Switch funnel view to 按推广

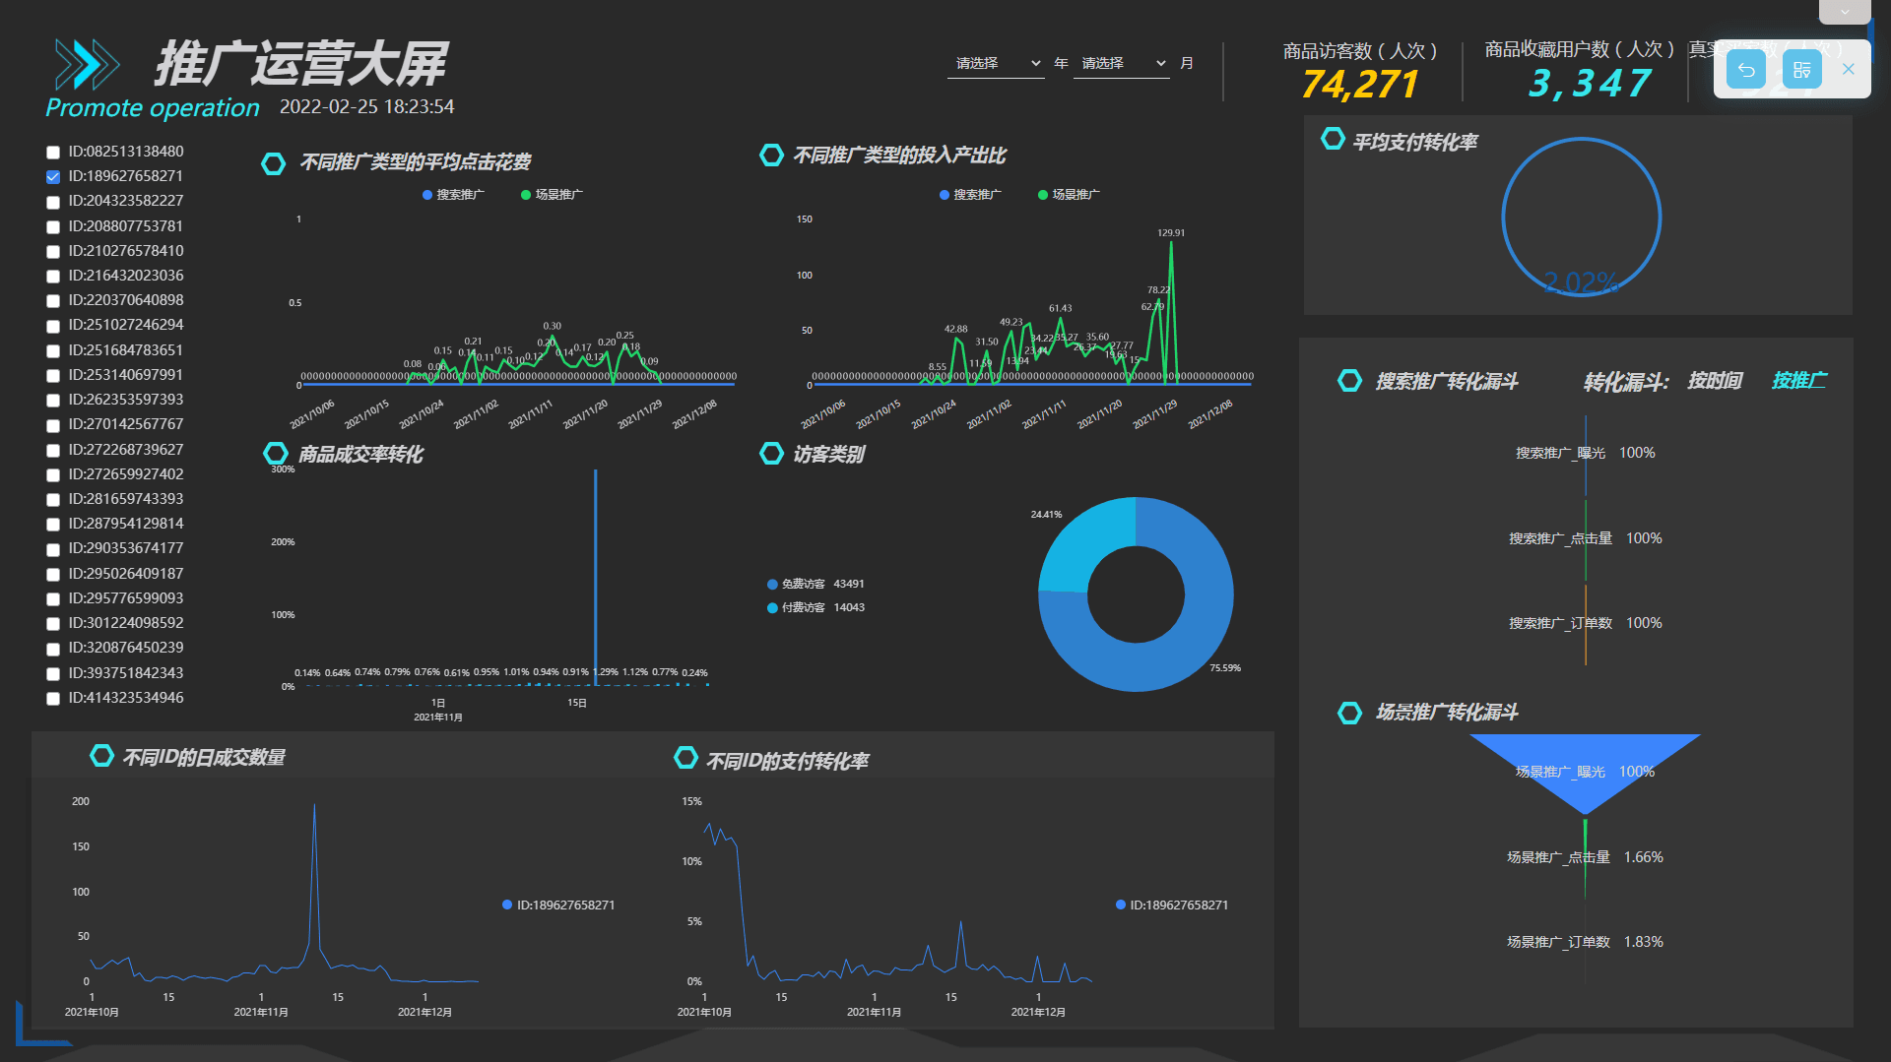pyautogui.click(x=1798, y=381)
